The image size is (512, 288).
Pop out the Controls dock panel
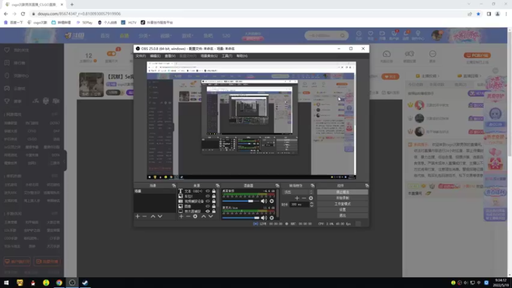coord(367,186)
